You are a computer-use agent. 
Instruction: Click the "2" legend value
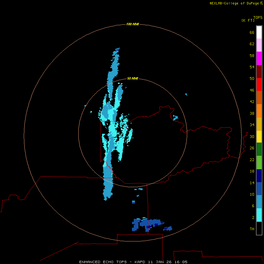pos(253,218)
